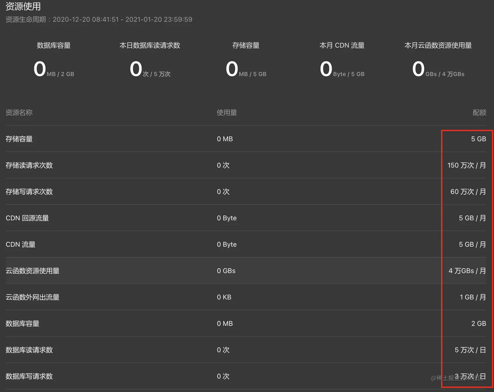Click the 本月 CDN 流量 summary label
The width and height of the screenshot is (494, 392).
342,45
